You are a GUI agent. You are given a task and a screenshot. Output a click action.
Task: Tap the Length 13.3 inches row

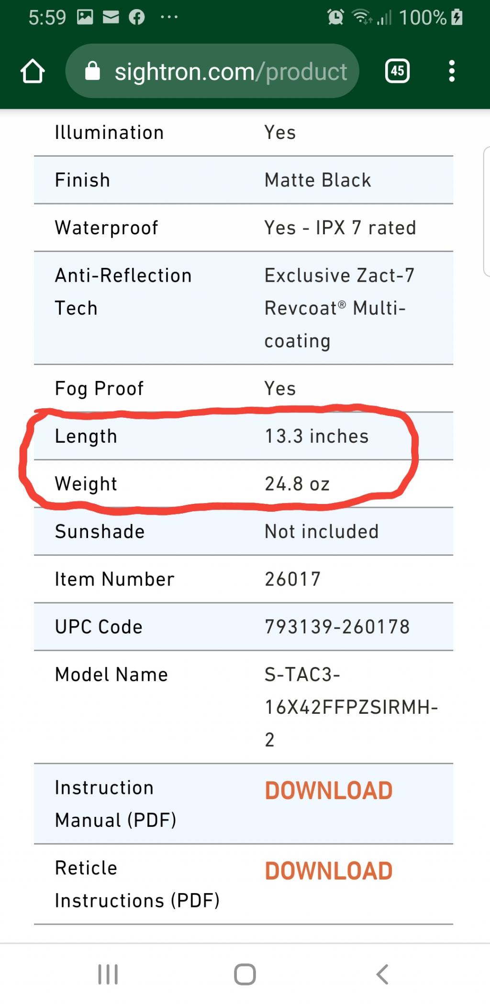pos(244,436)
